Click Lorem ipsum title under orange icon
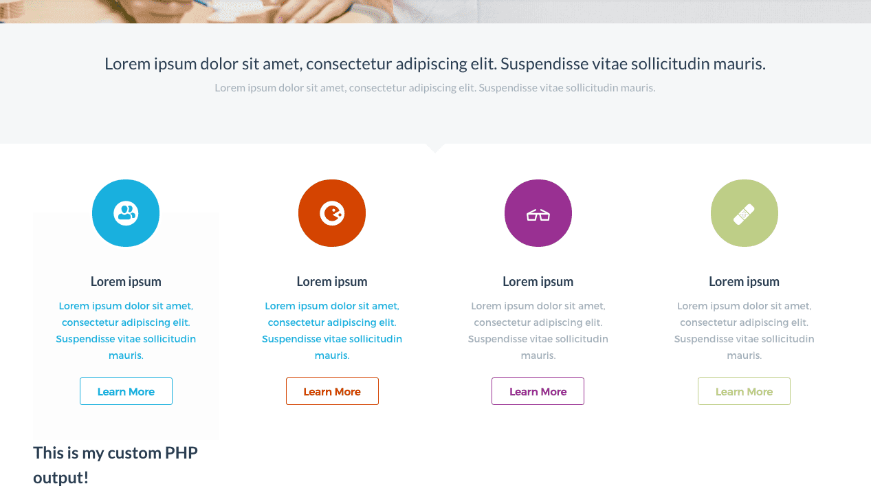This screenshot has width=871, height=495. (x=332, y=281)
